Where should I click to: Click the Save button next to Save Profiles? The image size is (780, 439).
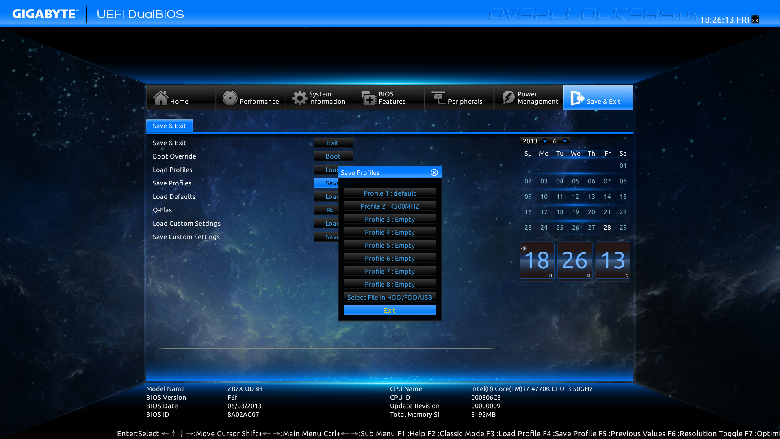coord(326,183)
